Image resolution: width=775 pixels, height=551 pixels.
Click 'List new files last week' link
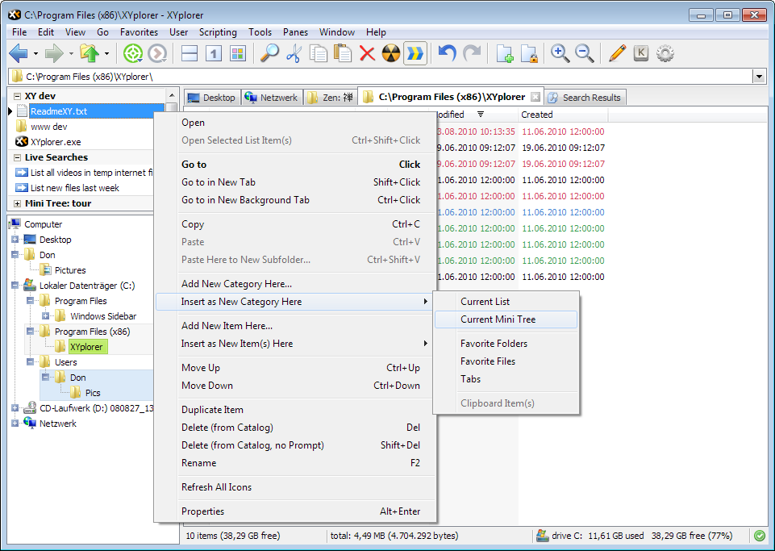74,188
